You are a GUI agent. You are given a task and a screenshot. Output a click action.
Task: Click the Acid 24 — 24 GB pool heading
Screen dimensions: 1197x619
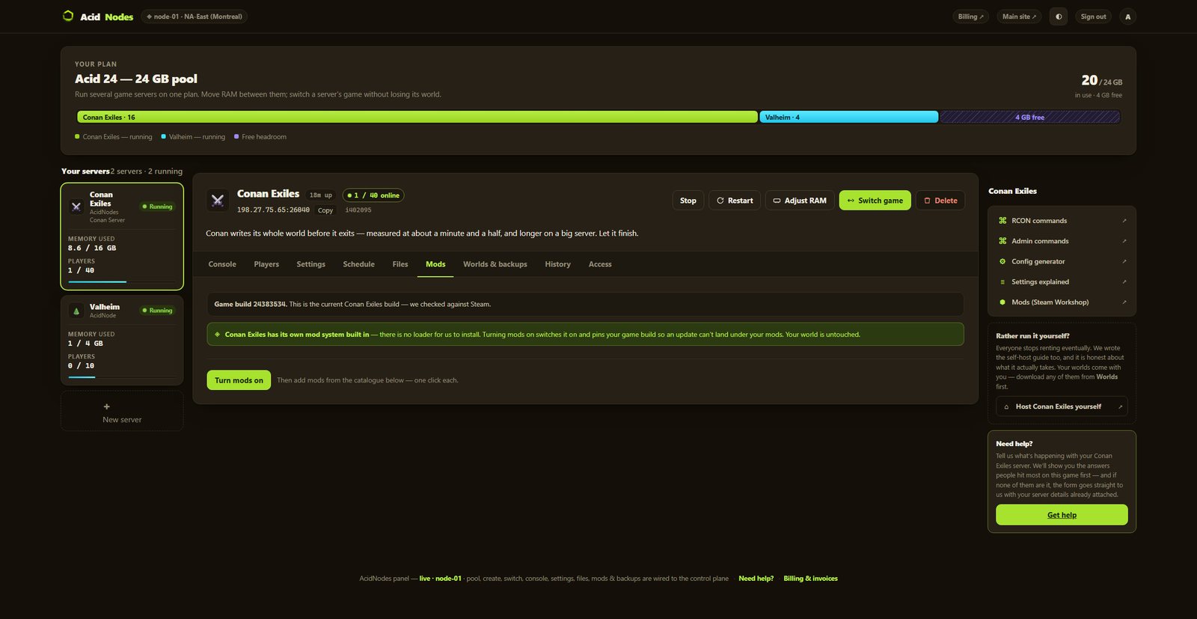[136, 79]
